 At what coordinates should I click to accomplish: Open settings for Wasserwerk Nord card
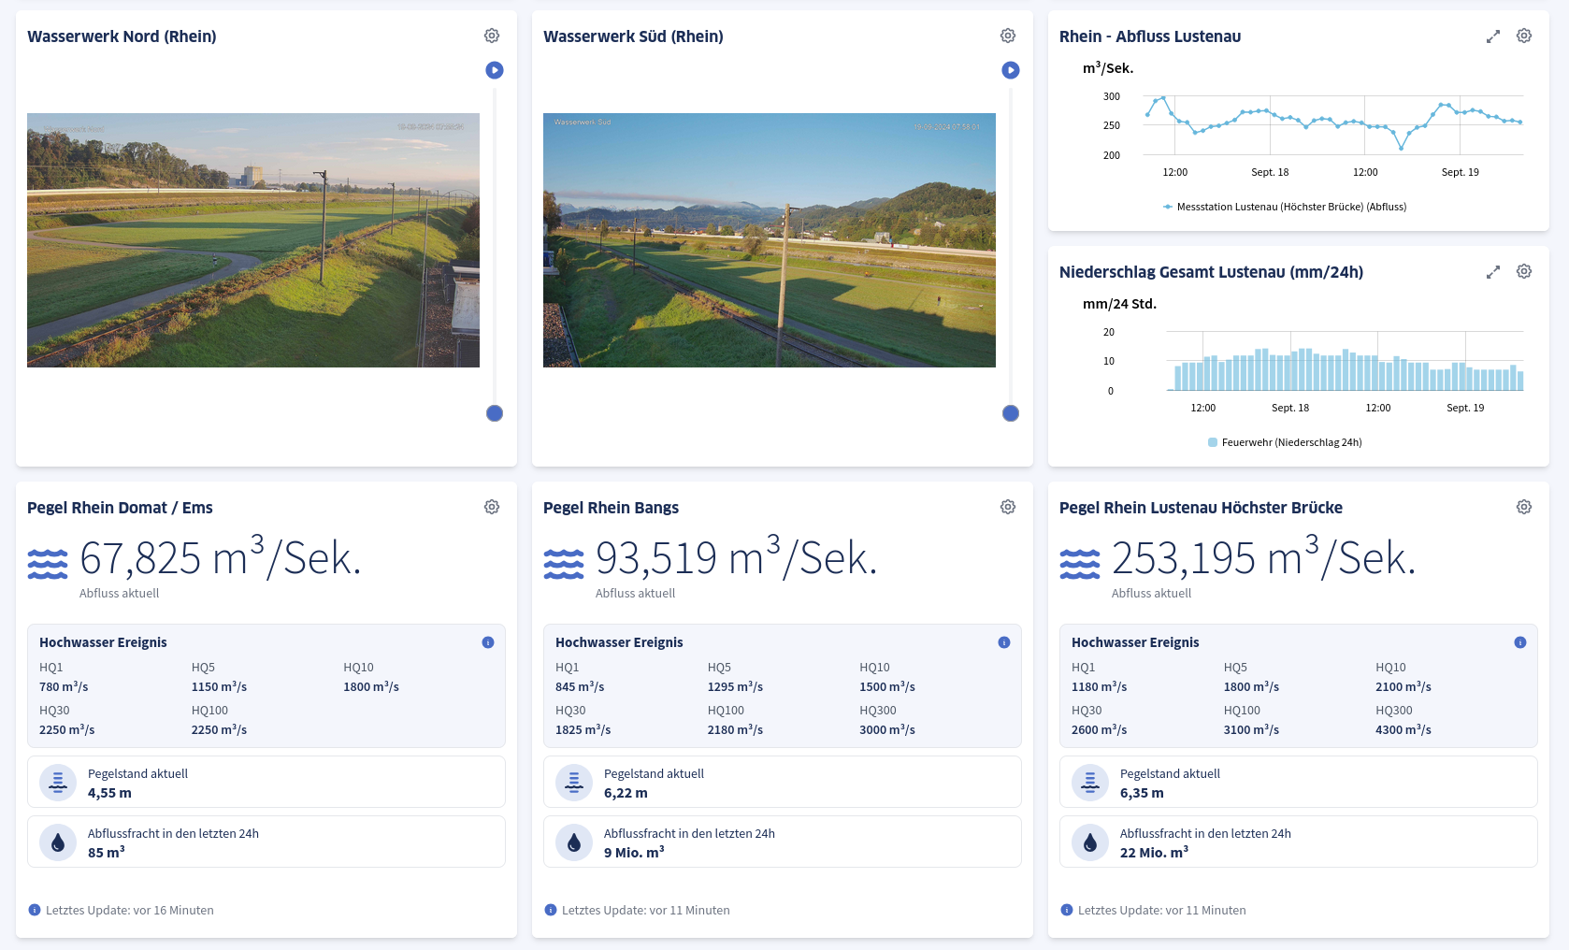click(492, 35)
